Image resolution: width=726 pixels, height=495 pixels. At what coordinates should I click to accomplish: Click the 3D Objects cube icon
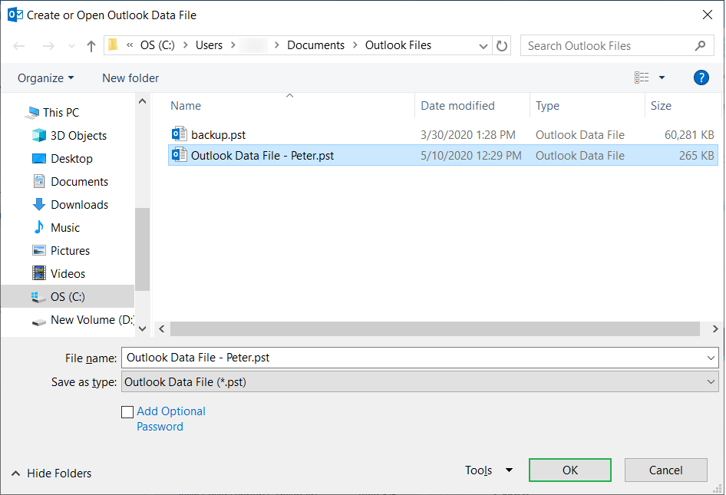click(x=39, y=135)
